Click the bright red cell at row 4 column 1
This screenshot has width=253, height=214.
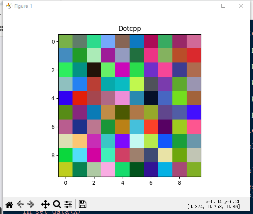click(80, 98)
